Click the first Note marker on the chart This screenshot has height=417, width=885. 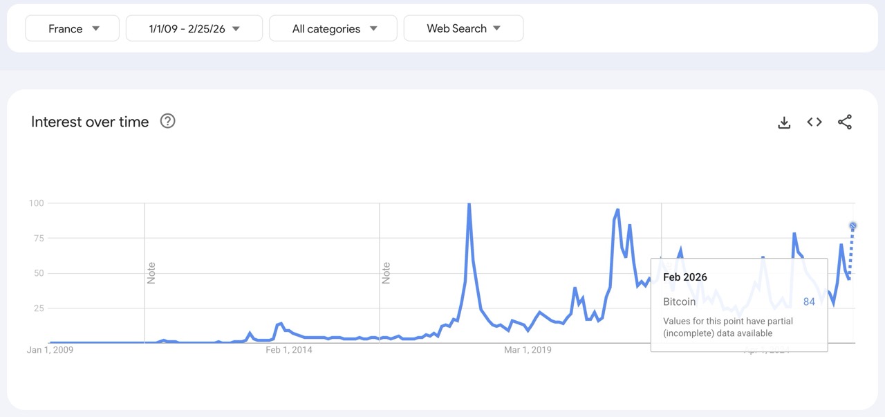coord(151,272)
